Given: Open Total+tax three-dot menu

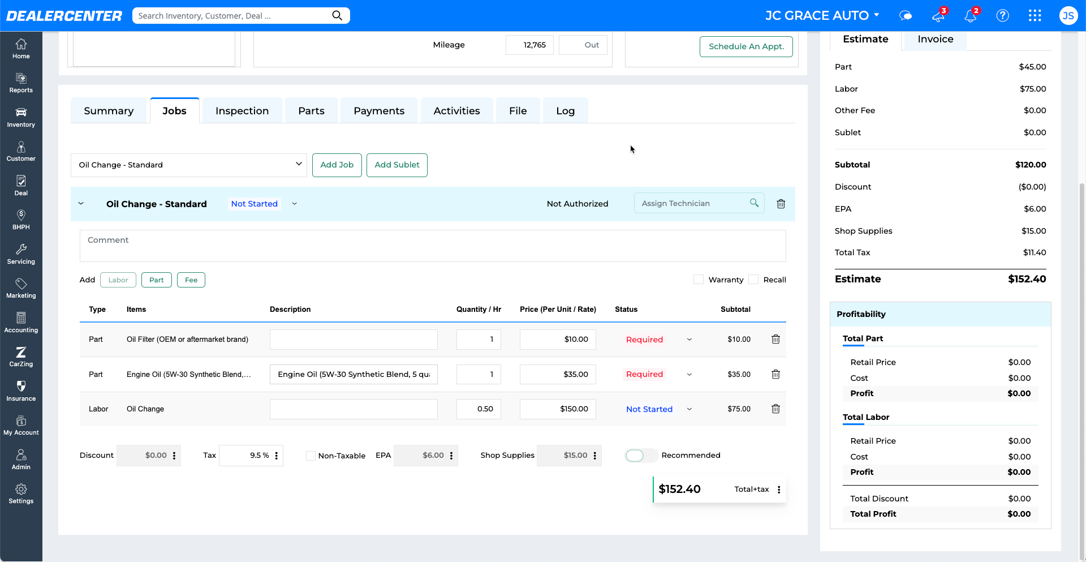Looking at the screenshot, I should (779, 490).
